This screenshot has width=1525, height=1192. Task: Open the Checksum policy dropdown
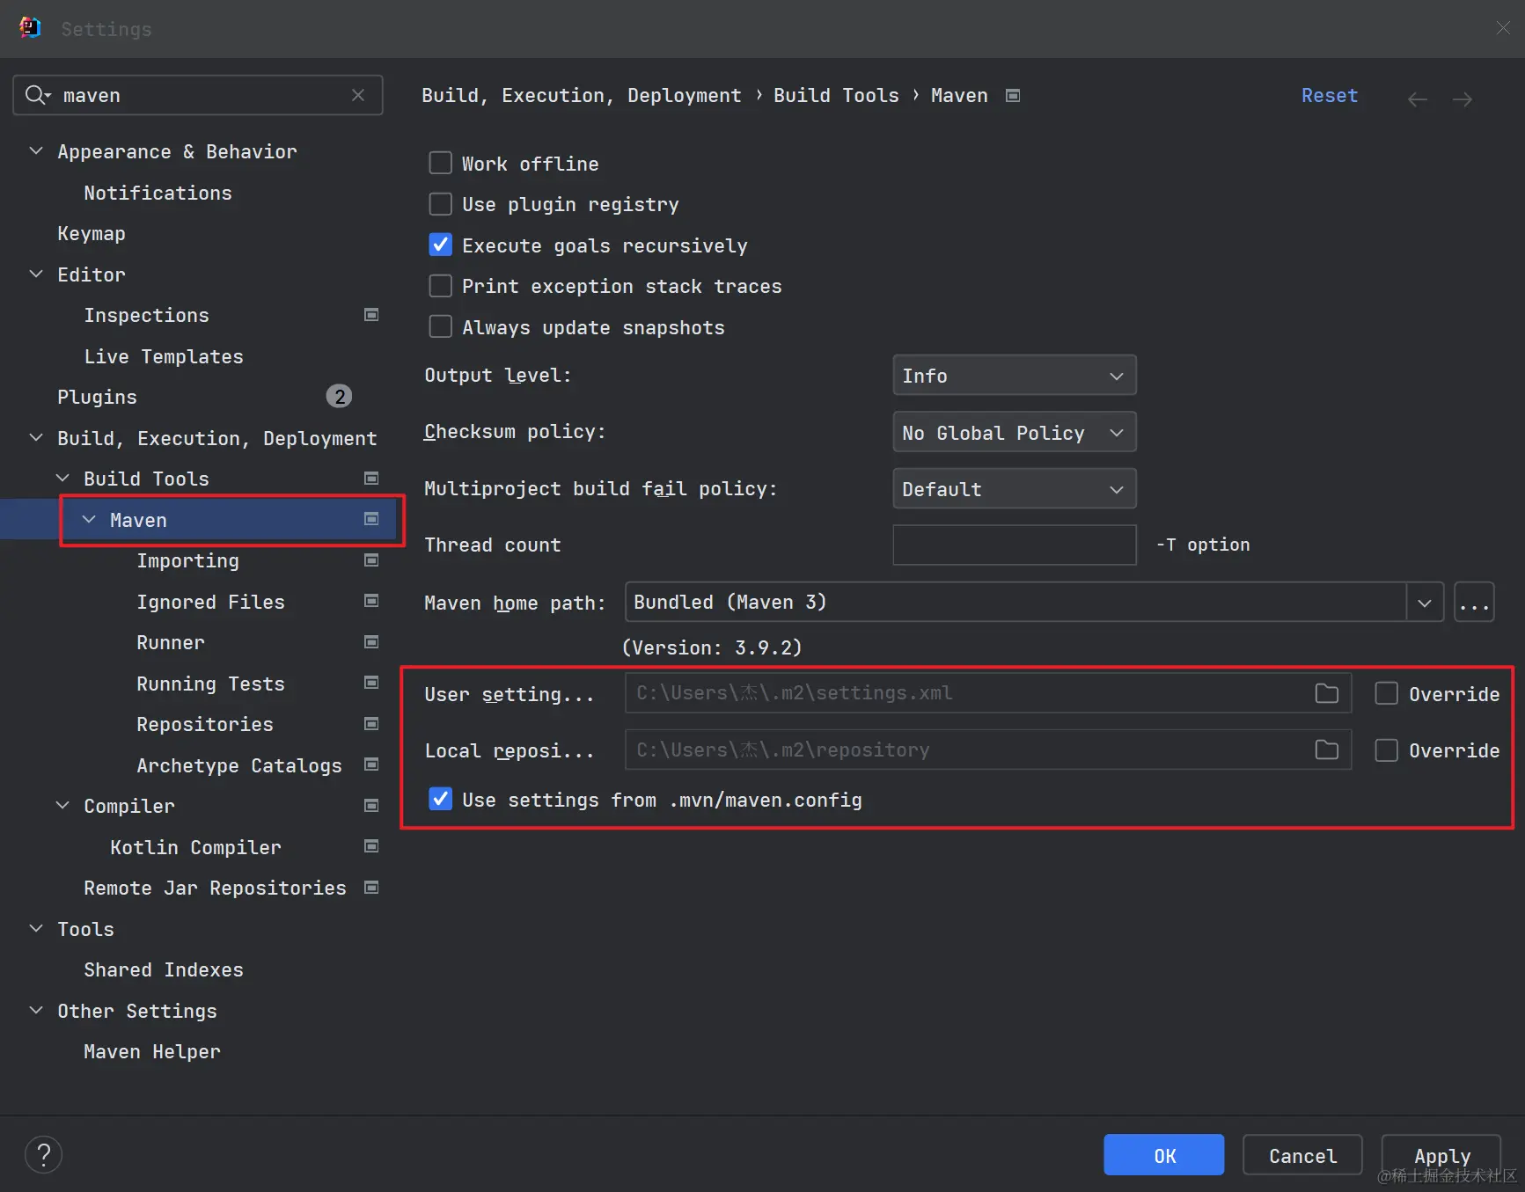(1015, 432)
